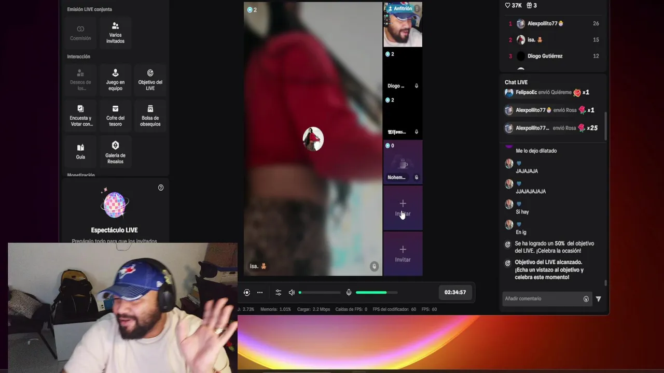
Task: Toggle Nohem guest muted microphone icon
Action: (x=417, y=177)
